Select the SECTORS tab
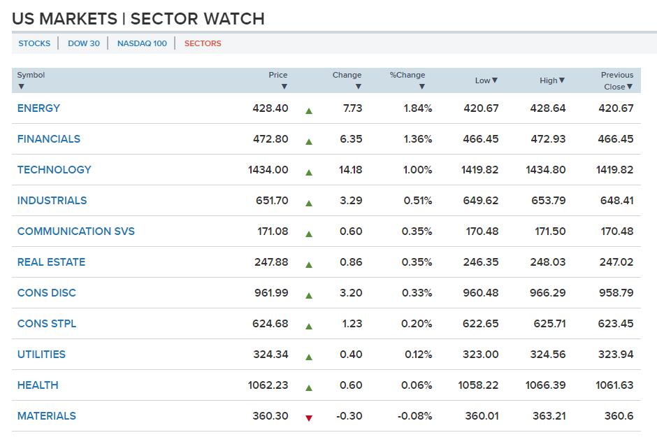657x442 pixels. (x=203, y=43)
